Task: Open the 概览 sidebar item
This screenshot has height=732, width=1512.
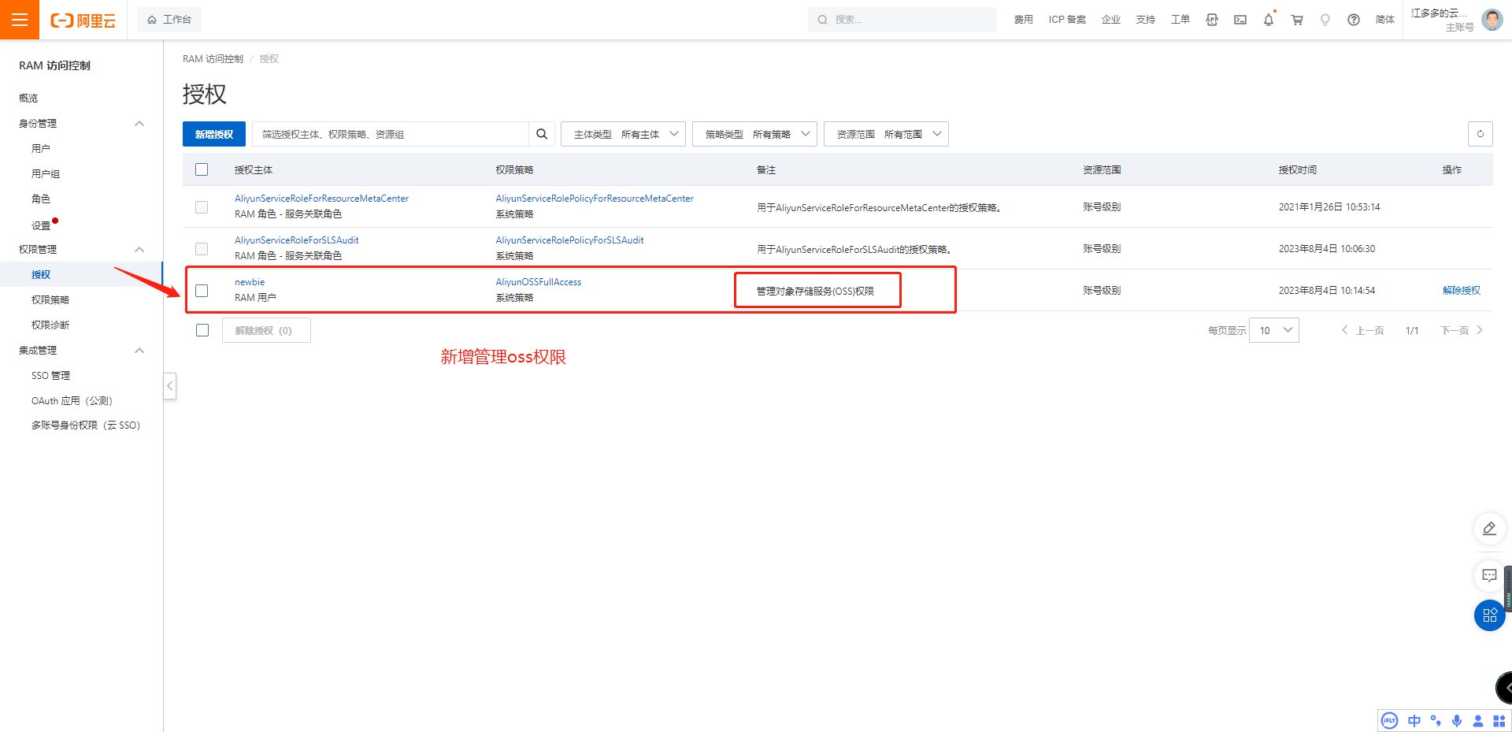Action: 28,98
